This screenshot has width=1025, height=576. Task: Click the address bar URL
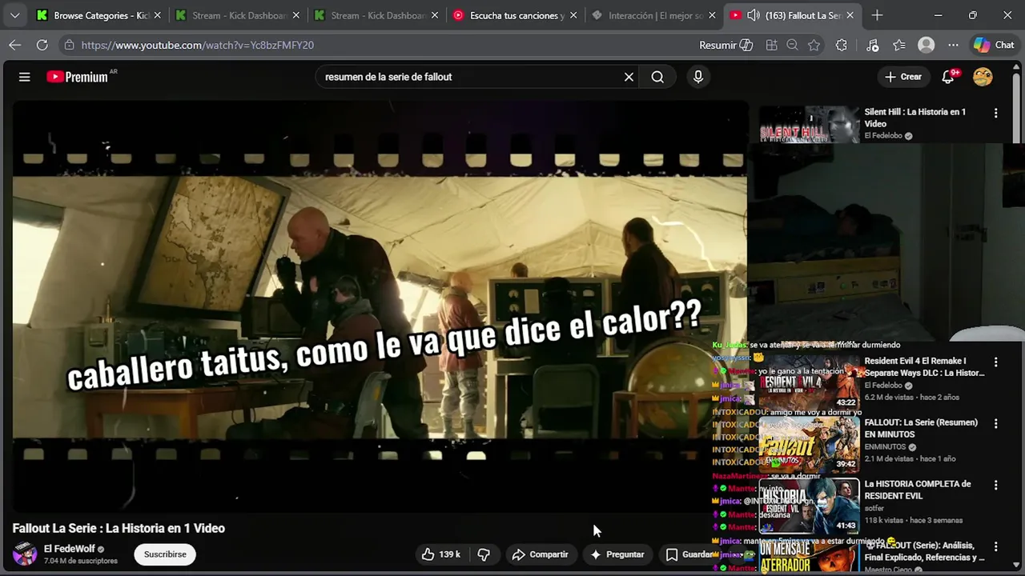point(198,45)
